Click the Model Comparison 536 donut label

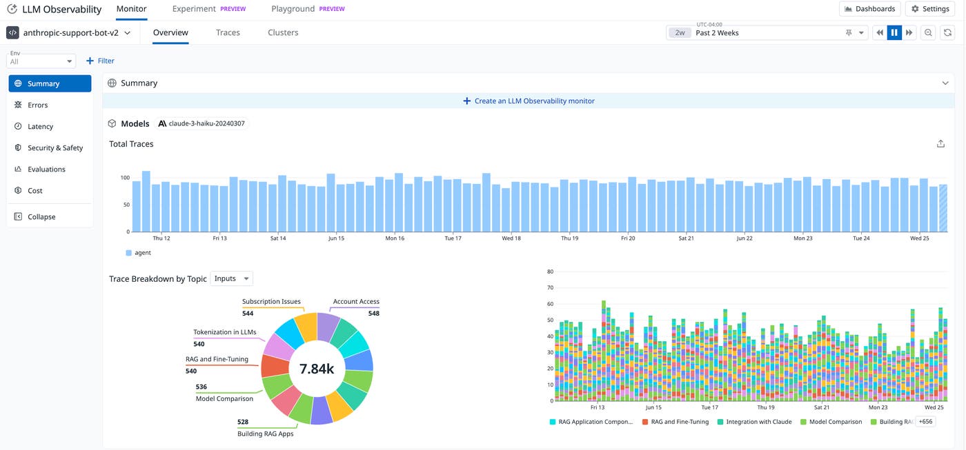pos(224,393)
